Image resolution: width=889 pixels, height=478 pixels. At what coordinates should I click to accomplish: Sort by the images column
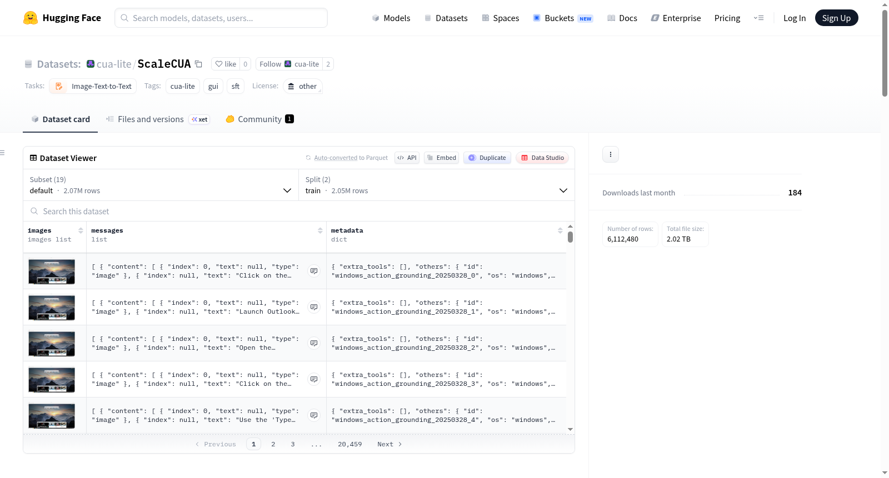(81, 230)
